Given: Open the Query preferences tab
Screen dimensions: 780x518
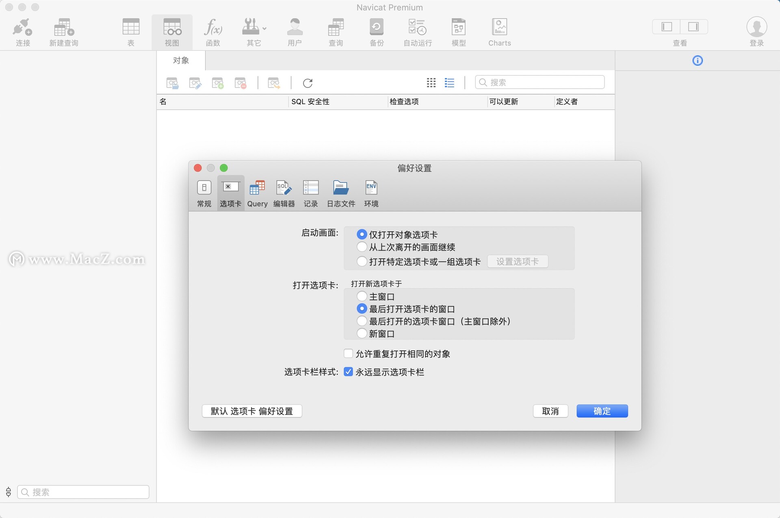Looking at the screenshot, I should (x=257, y=193).
